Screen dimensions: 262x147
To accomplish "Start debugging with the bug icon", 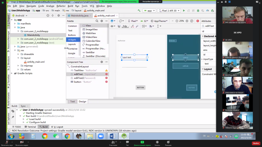I will (x=198, y=10).
